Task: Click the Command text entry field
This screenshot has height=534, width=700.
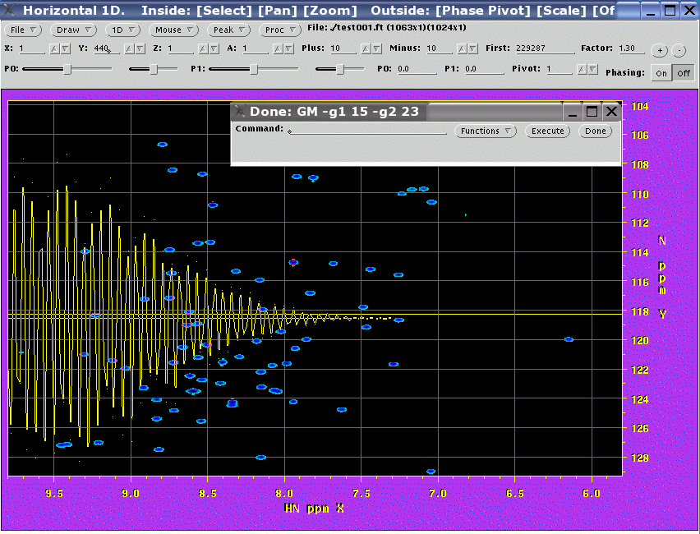Action: click(x=367, y=130)
